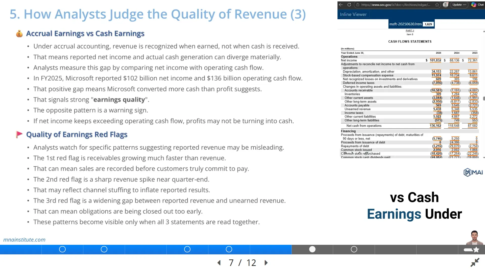Click the document scrollbar up arrow
The height and width of the screenshot is (272, 485).
click(x=484, y=31)
